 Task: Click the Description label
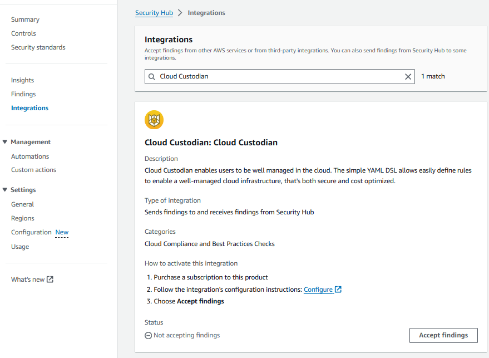161,159
